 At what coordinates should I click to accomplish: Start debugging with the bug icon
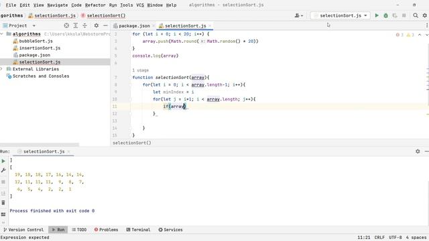[x=386, y=15]
